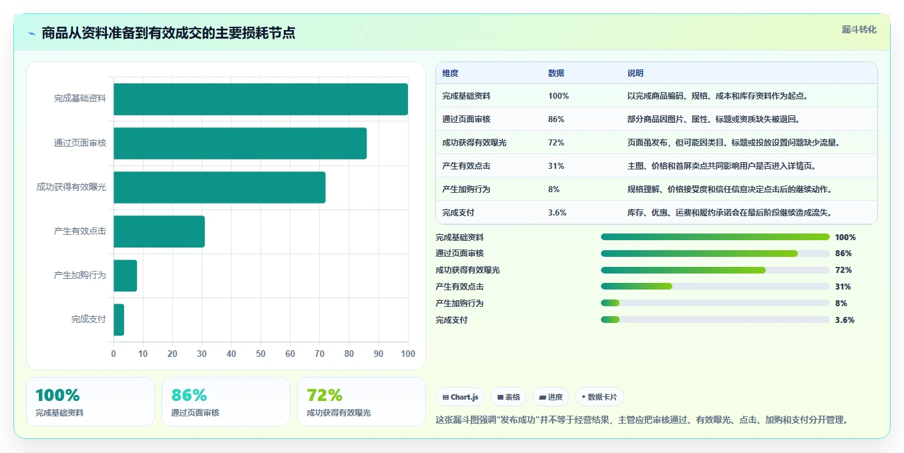Click the lightning icon before the page title
904x453 pixels.
point(31,33)
